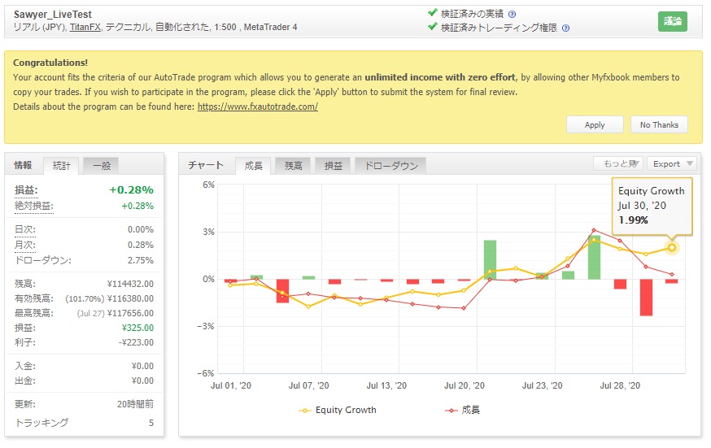Click the No Thanks button
Image resolution: width=711 pixels, height=448 pixels.
659,124
